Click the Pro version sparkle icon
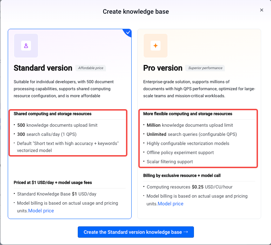 coord(155,46)
